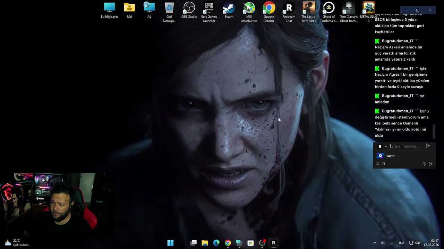Click the 1/1 connections indicator
The width and height of the screenshot is (444, 249).
point(381,164)
